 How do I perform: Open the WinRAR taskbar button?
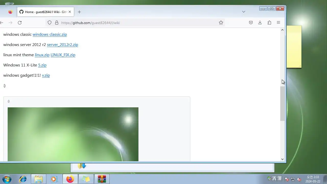coord(102,179)
